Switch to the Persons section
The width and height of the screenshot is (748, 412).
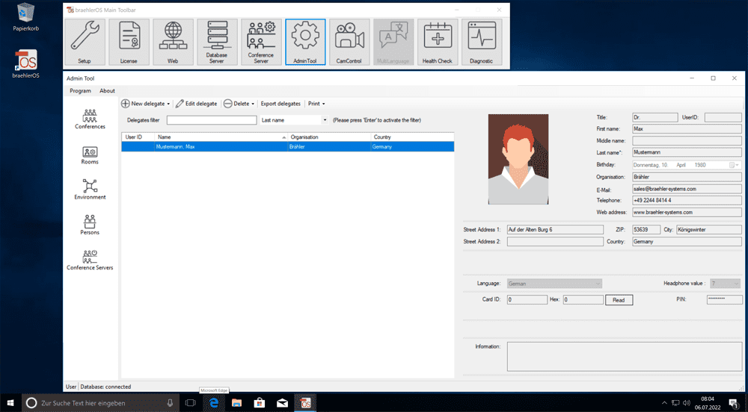coord(91,225)
